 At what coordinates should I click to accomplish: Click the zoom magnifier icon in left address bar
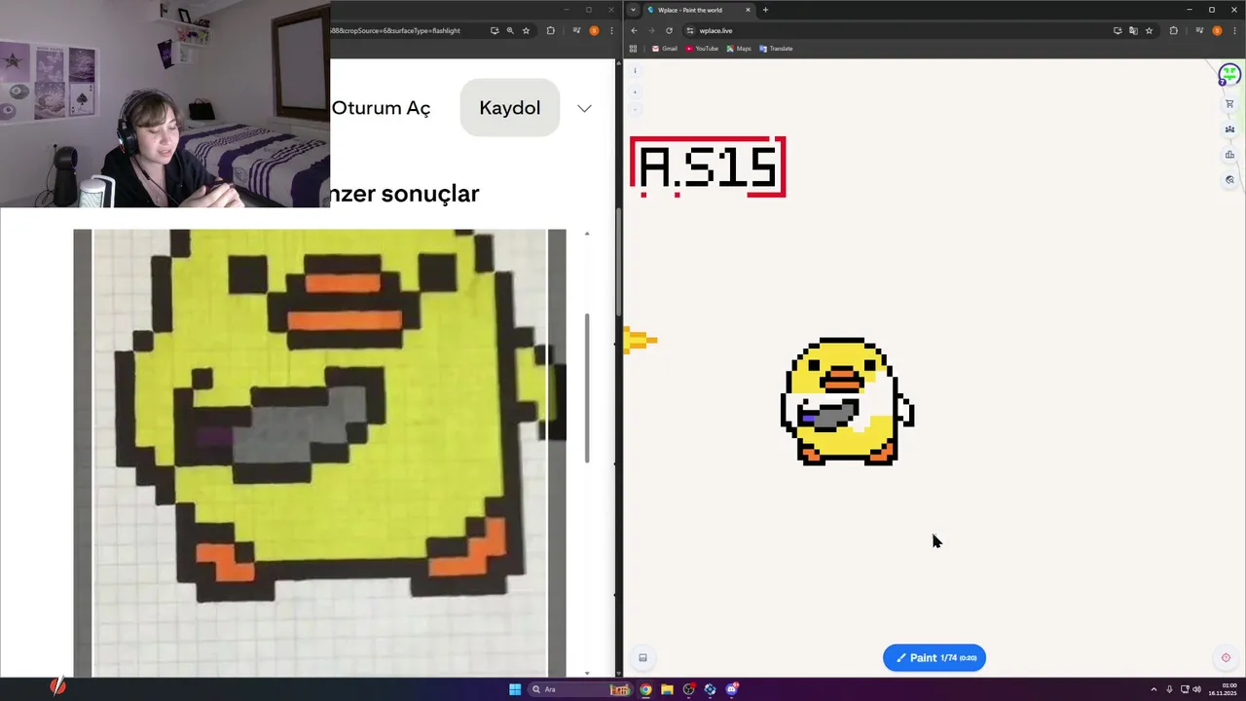pyautogui.click(x=510, y=30)
